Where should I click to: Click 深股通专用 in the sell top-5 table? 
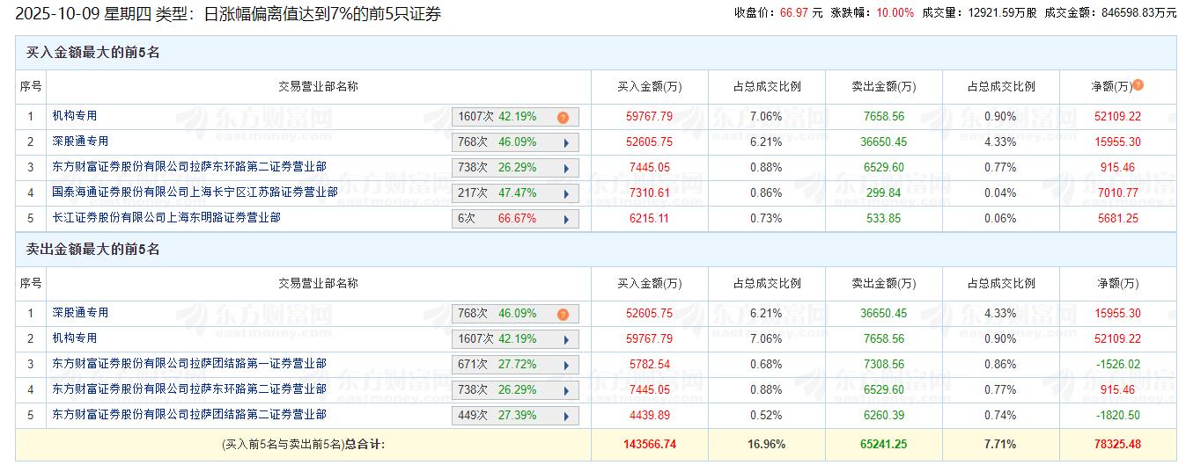(80, 312)
